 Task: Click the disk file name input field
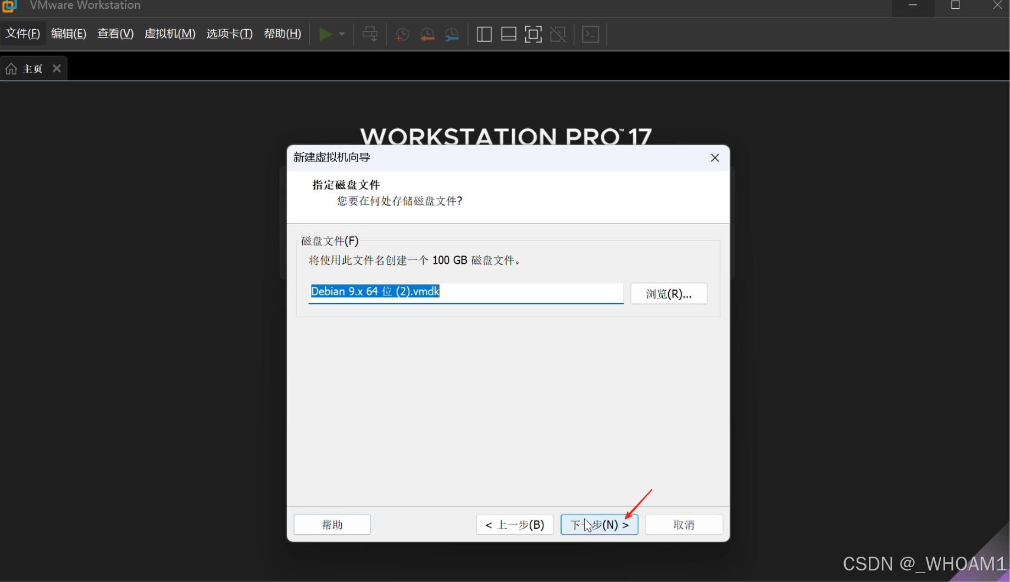[466, 292]
